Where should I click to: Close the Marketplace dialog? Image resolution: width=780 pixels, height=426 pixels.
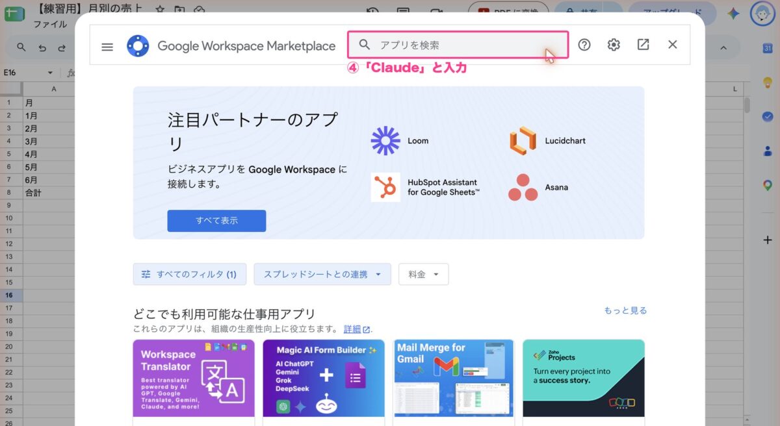[673, 45]
